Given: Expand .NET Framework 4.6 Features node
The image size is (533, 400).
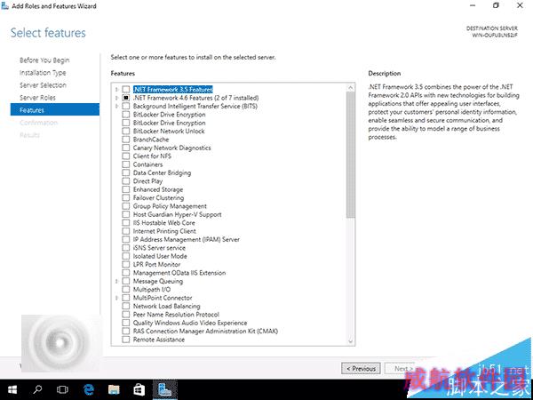Looking at the screenshot, I should pos(116,98).
